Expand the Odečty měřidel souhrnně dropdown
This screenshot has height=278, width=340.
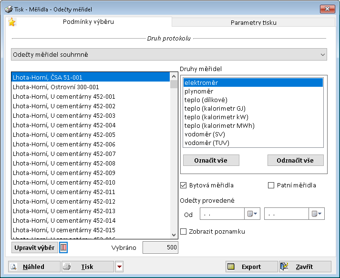tap(322, 55)
